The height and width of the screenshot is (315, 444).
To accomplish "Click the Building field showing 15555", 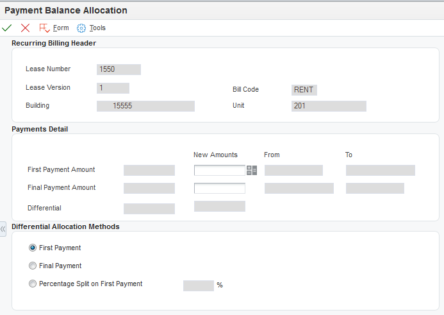I will click(145, 106).
